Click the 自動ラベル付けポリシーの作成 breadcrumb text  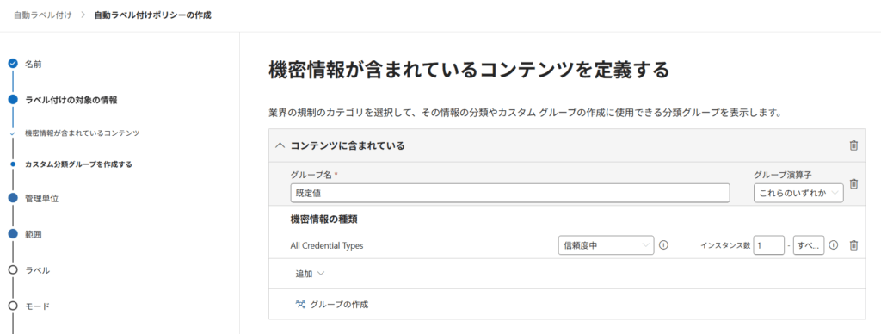tap(153, 15)
